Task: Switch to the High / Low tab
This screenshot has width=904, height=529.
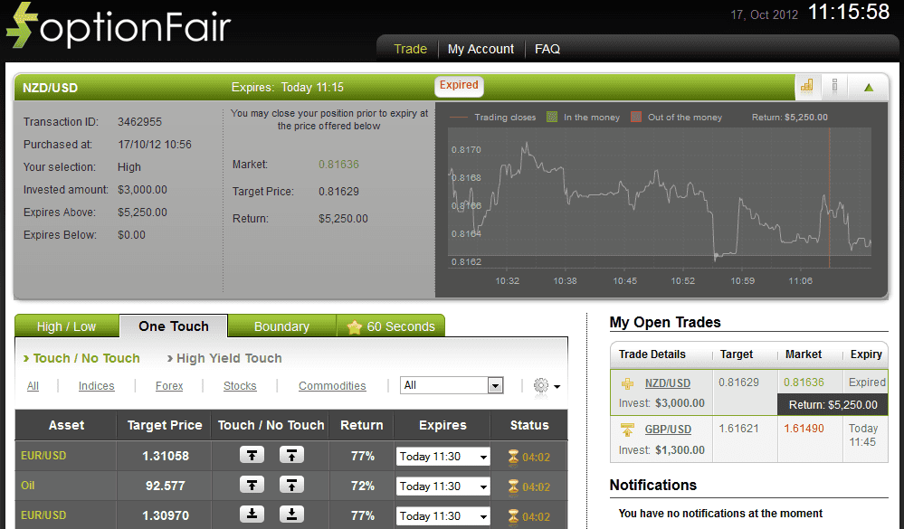Action: 66,326
